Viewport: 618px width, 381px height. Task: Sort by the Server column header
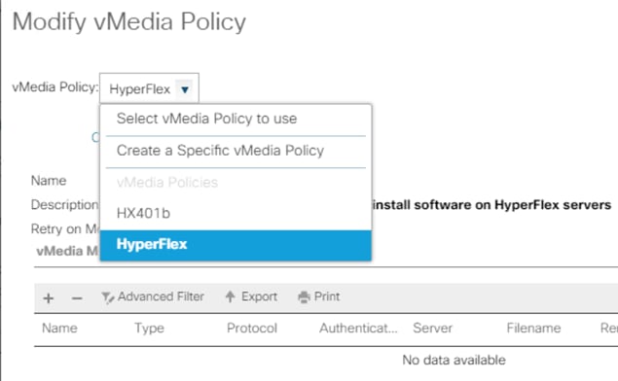click(432, 329)
